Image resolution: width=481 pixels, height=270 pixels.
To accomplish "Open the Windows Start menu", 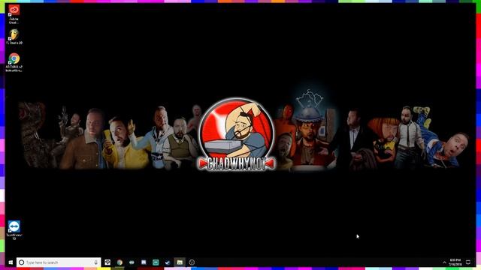I will click(11, 262).
